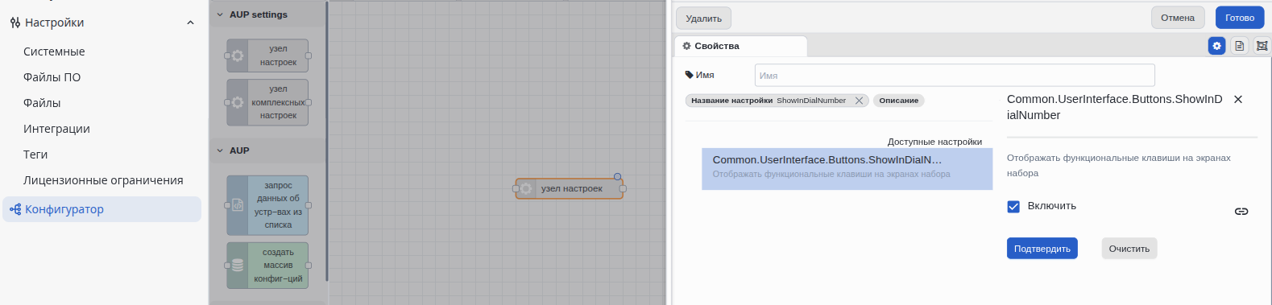Screen dimensions: 1272x305
Task: Select the узел настроек palette node
Action: (267, 56)
